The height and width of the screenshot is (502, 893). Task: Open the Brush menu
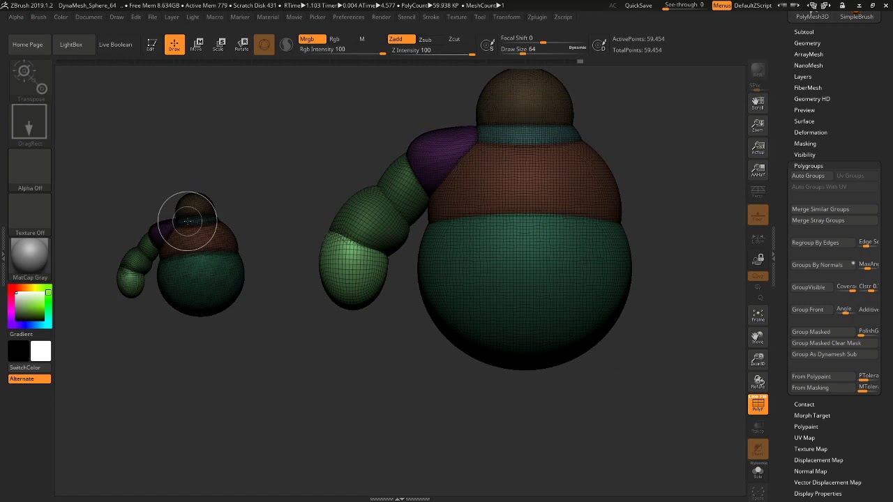pyautogui.click(x=38, y=17)
